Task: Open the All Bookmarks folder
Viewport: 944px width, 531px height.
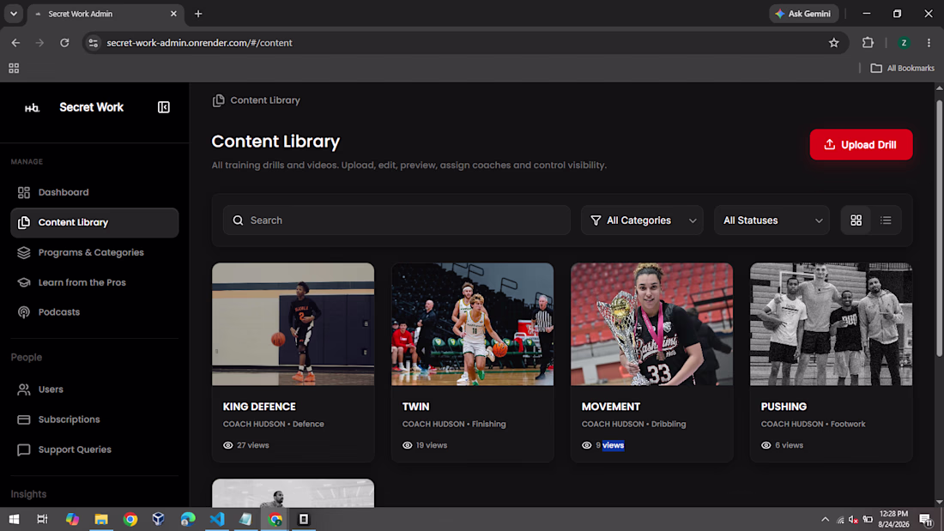Action: click(x=903, y=68)
